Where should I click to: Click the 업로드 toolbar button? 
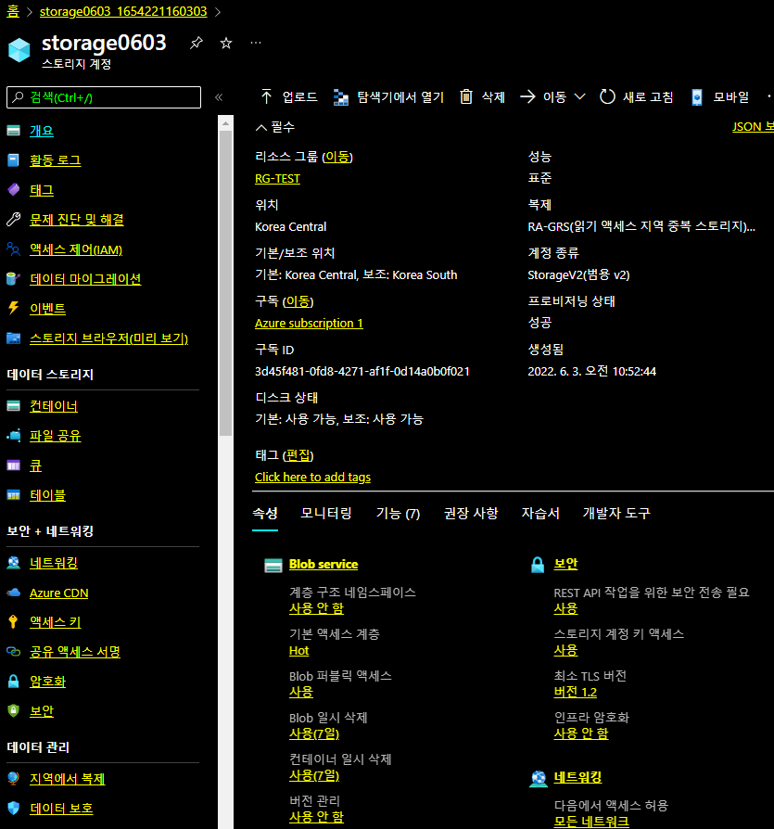click(288, 96)
